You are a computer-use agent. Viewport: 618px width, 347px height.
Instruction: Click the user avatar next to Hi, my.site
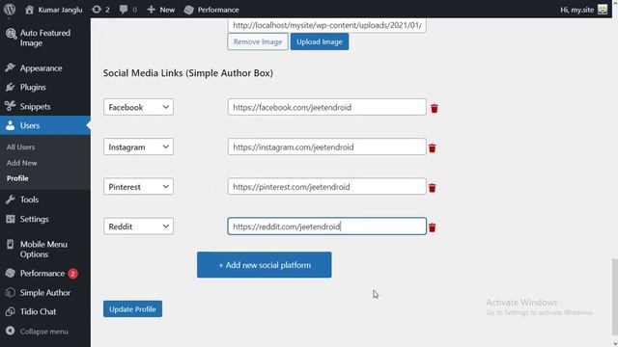point(603,10)
